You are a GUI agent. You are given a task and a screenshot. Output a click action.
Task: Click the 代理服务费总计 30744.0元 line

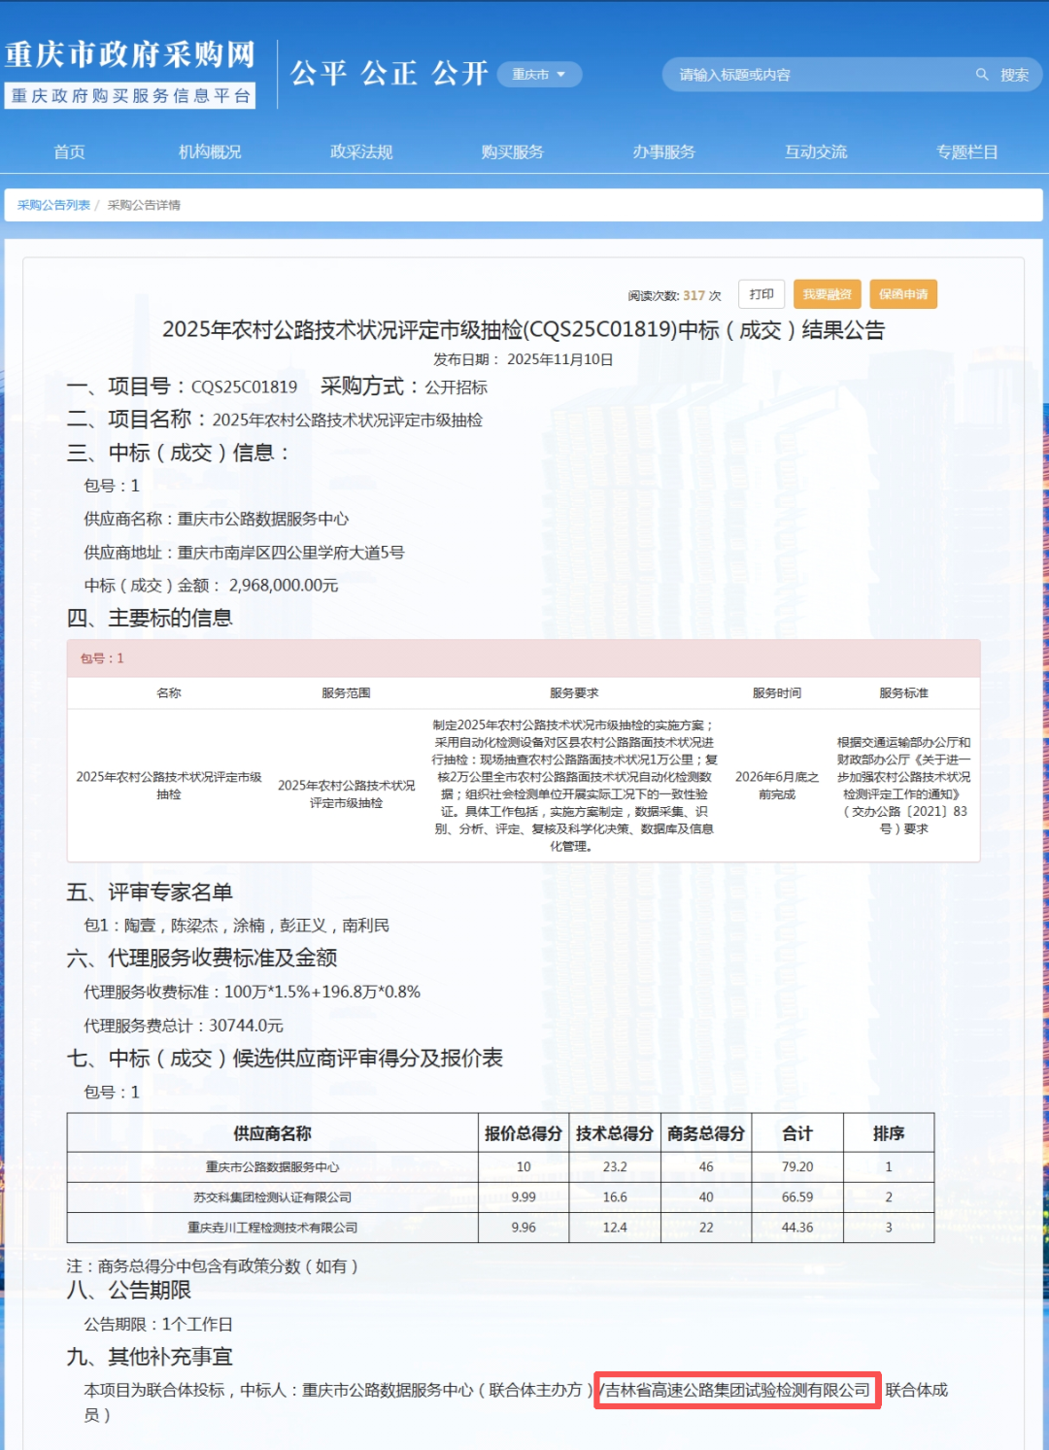pyautogui.click(x=184, y=1026)
